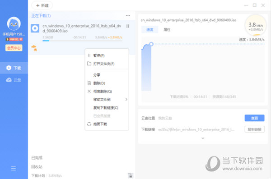Click the orange acceleration icon under the task
Screen dimensions: 271x179
(34, 48)
